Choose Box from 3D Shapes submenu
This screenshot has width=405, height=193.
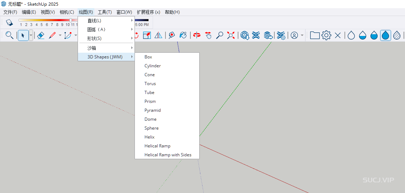coord(167,57)
